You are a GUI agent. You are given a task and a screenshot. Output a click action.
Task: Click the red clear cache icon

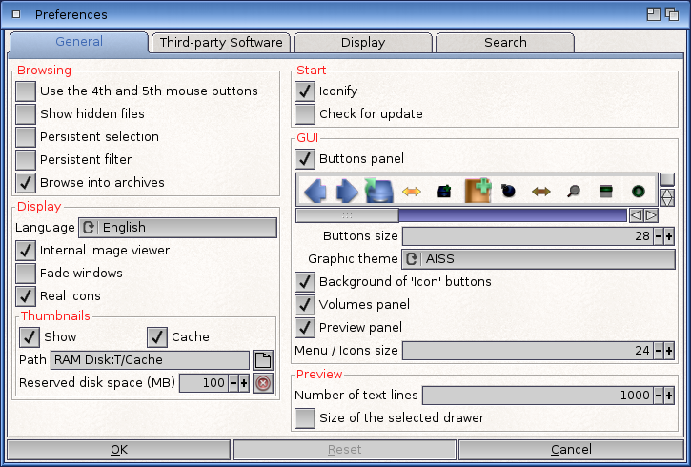263,383
